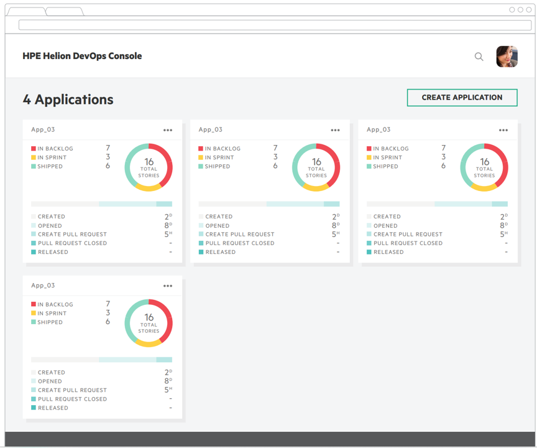Switch to the second blank browser tab
Viewport: 537px width, 448px height.
pos(65,11)
